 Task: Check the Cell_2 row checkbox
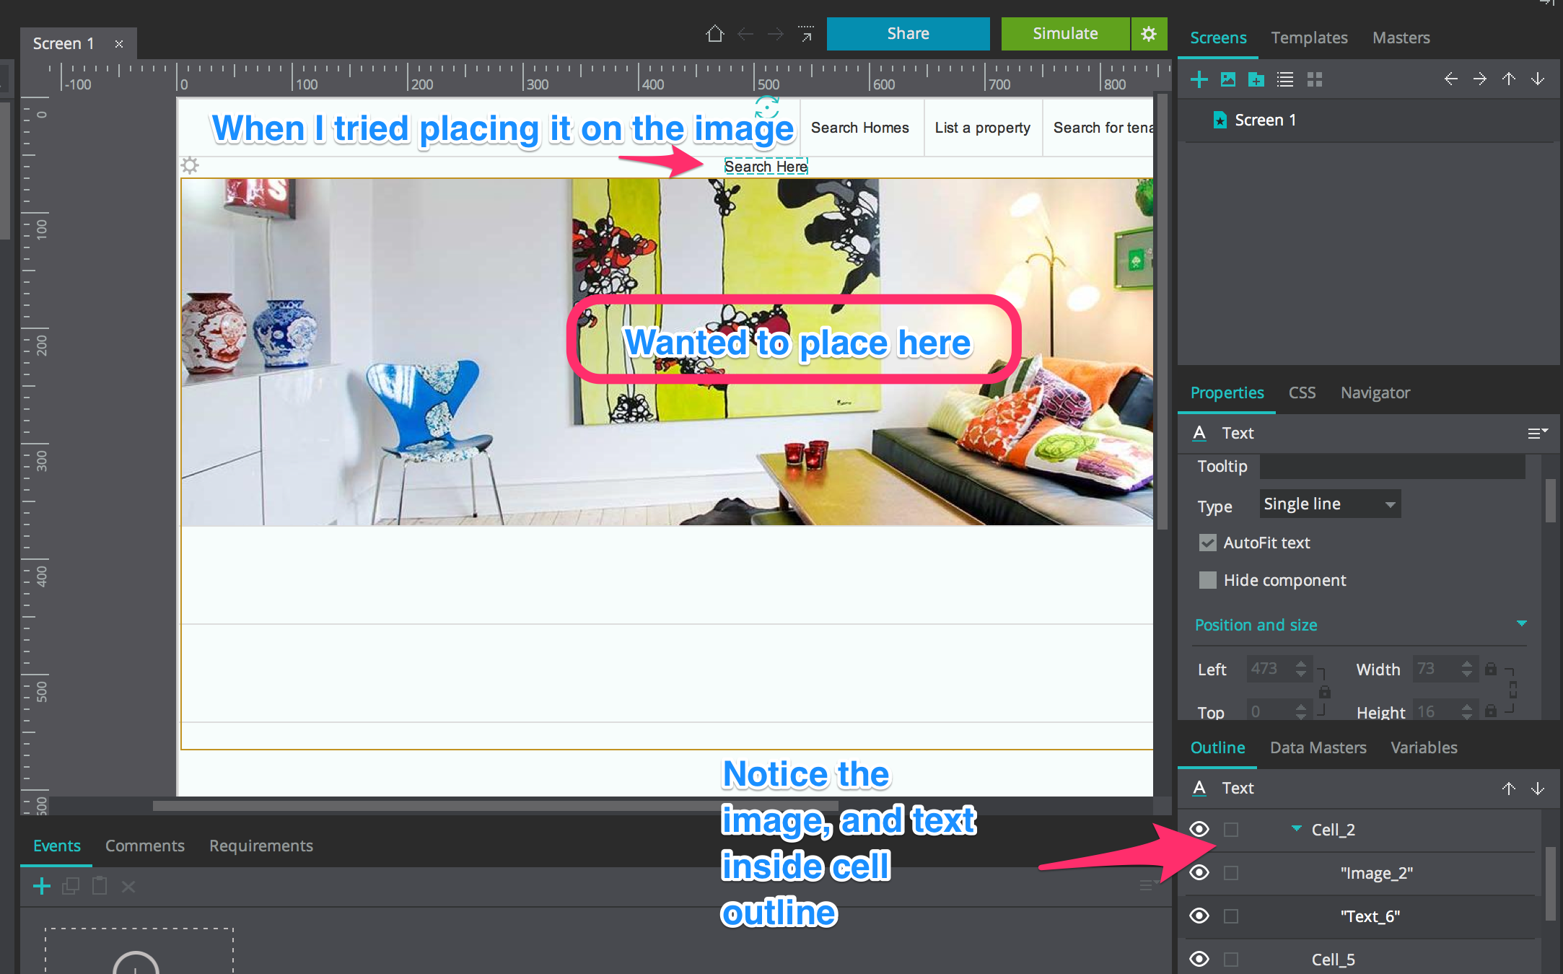pyautogui.click(x=1231, y=830)
